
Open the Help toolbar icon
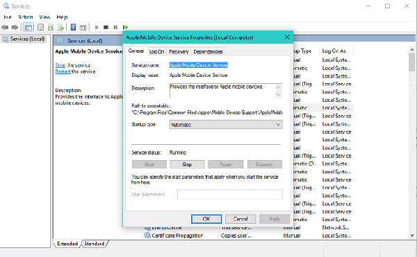click(73, 27)
